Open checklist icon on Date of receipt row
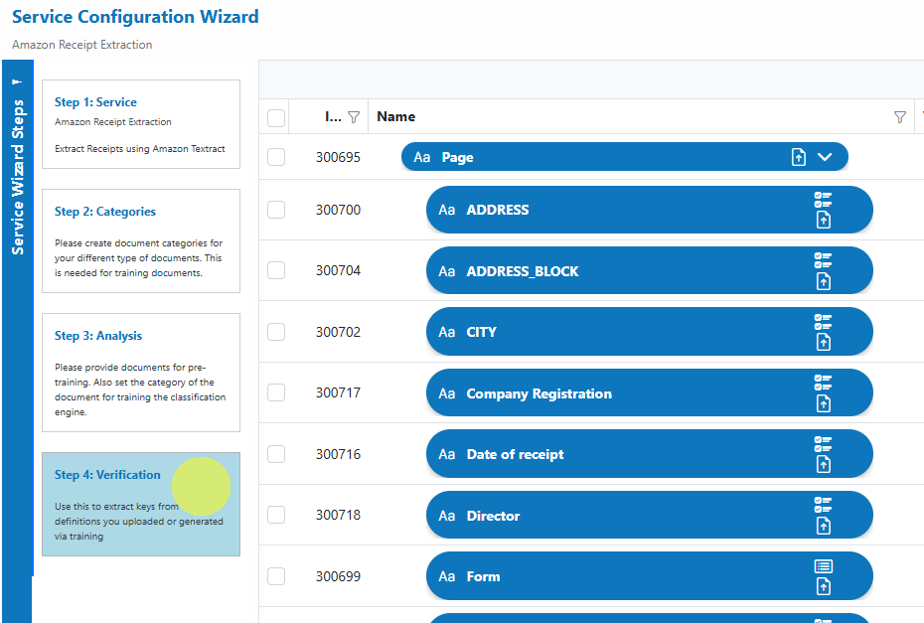The width and height of the screenshot is (924, 623). click(x=823, y=443)
